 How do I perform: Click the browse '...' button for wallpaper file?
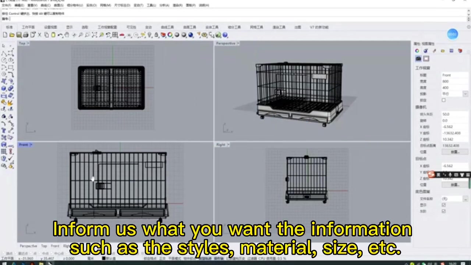[x=465, y=199]
